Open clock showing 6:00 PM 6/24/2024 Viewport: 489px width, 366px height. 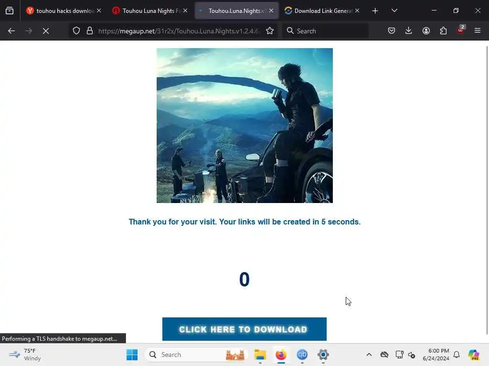[x=436, y=355]
